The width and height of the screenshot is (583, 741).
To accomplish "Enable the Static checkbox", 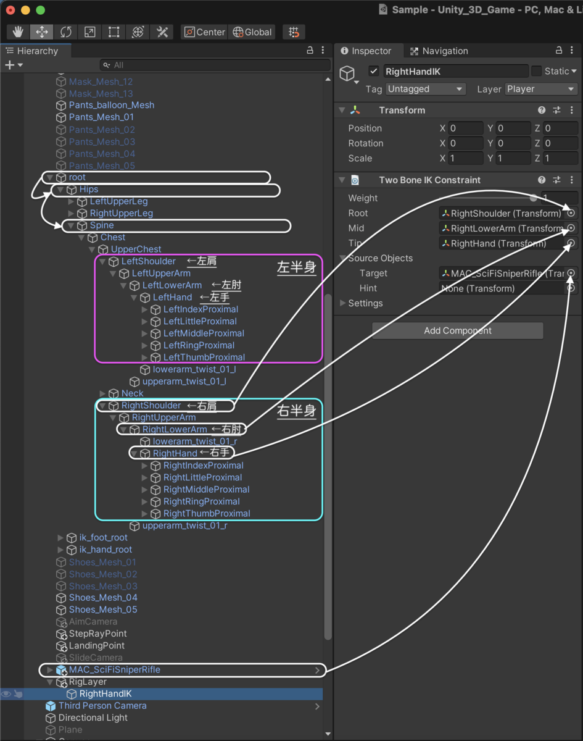I will point(536,71).
